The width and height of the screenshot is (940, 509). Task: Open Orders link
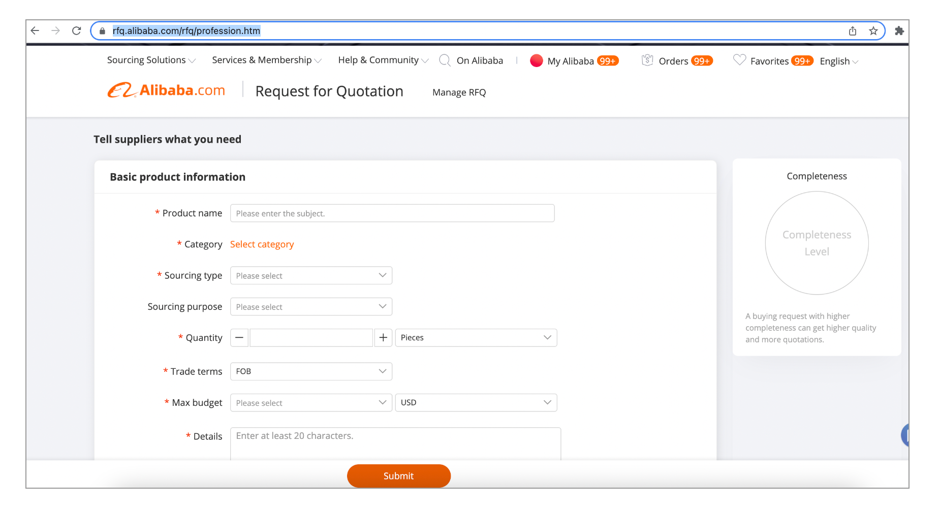[673, 61]
